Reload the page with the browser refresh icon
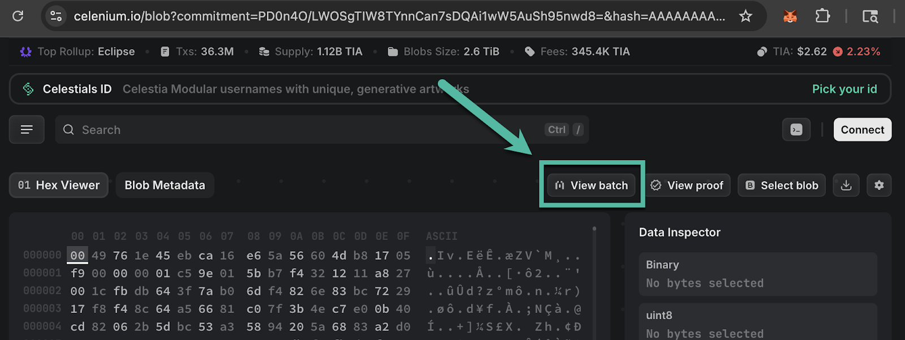This screenshot has width=905, height=340. pos(18,16)
